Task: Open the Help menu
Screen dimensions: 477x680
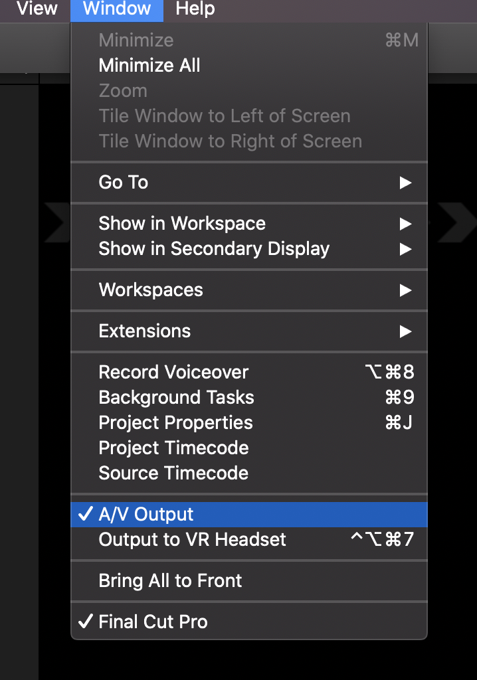Action: [195, 9]
